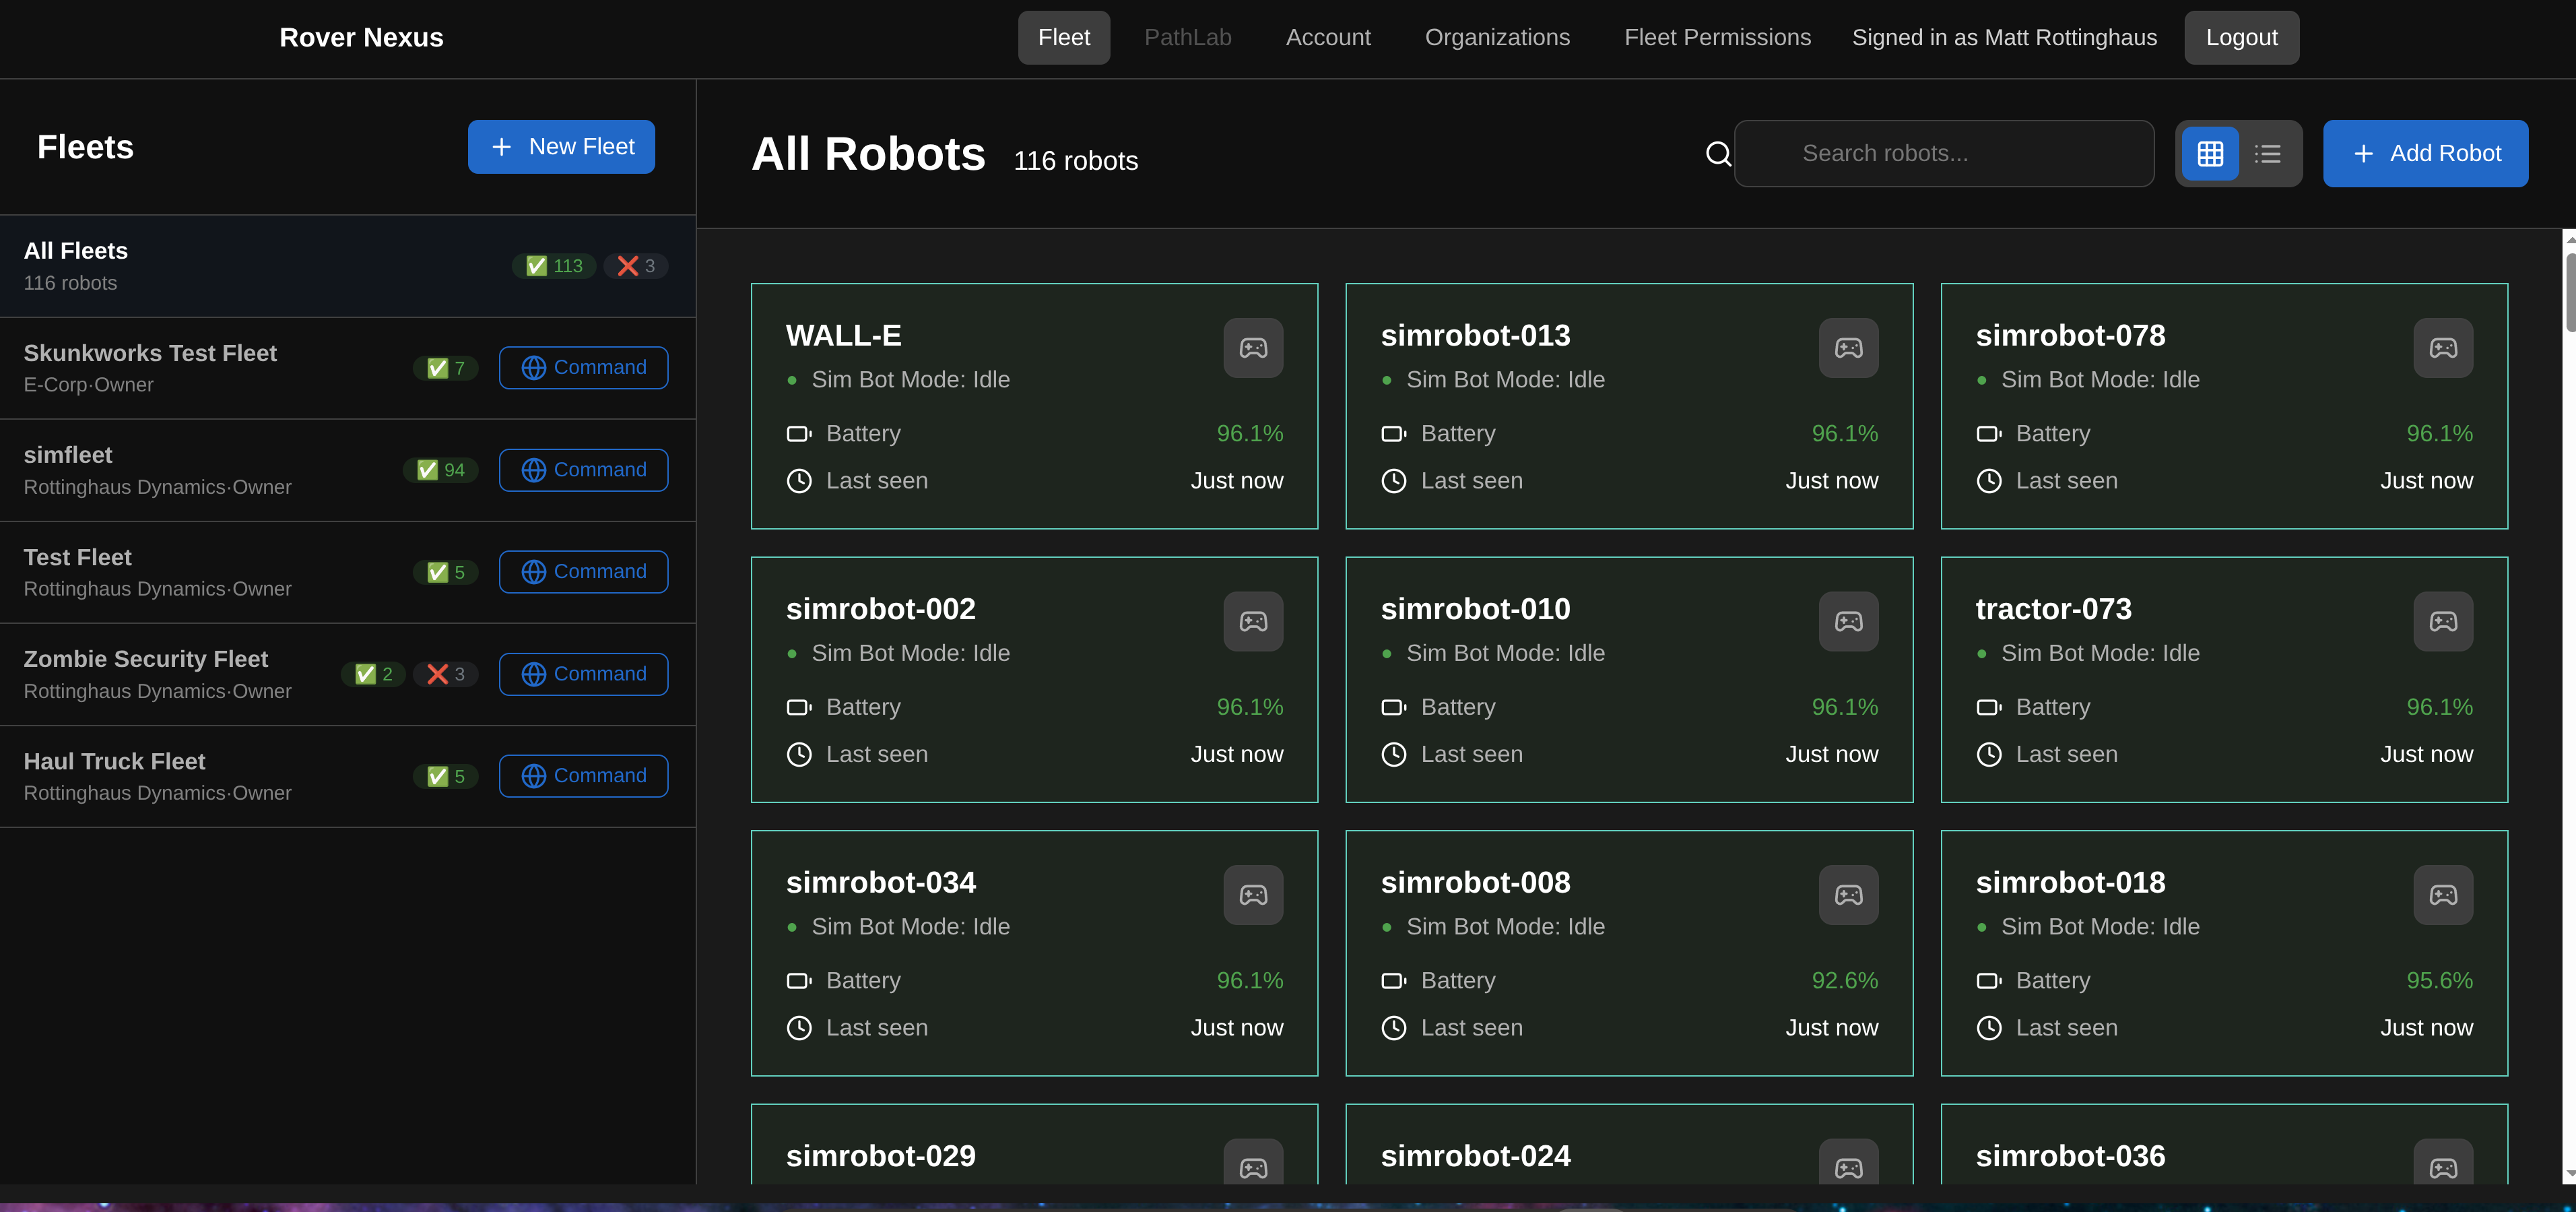Click Zombie Security Fleet online badge
This screenshot has width=2576, height=1212.
tap(373, 674)
